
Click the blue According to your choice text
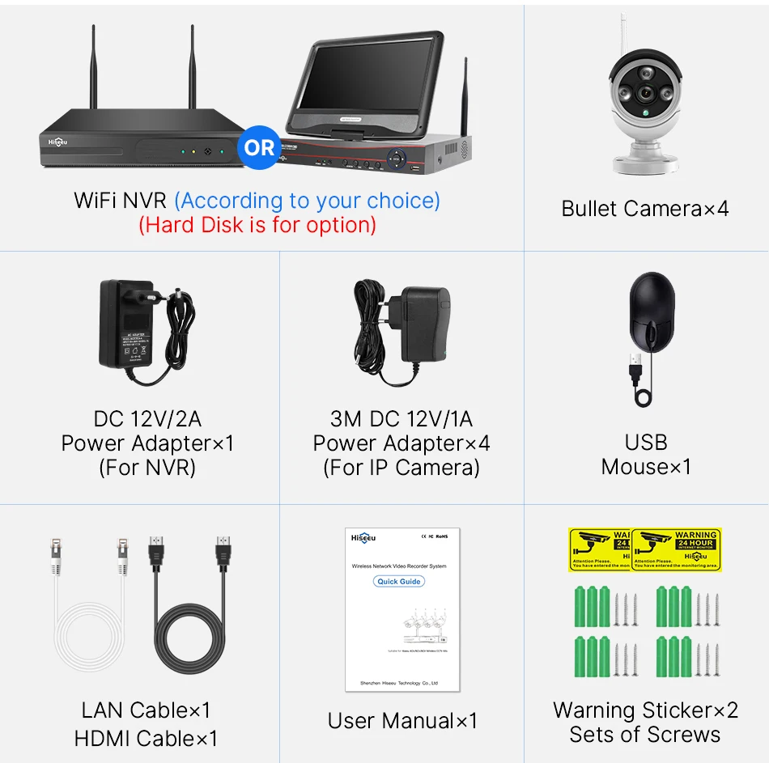tap(308, 201)
